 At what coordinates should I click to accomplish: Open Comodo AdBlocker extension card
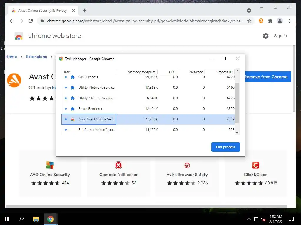(x=118, y=173)
